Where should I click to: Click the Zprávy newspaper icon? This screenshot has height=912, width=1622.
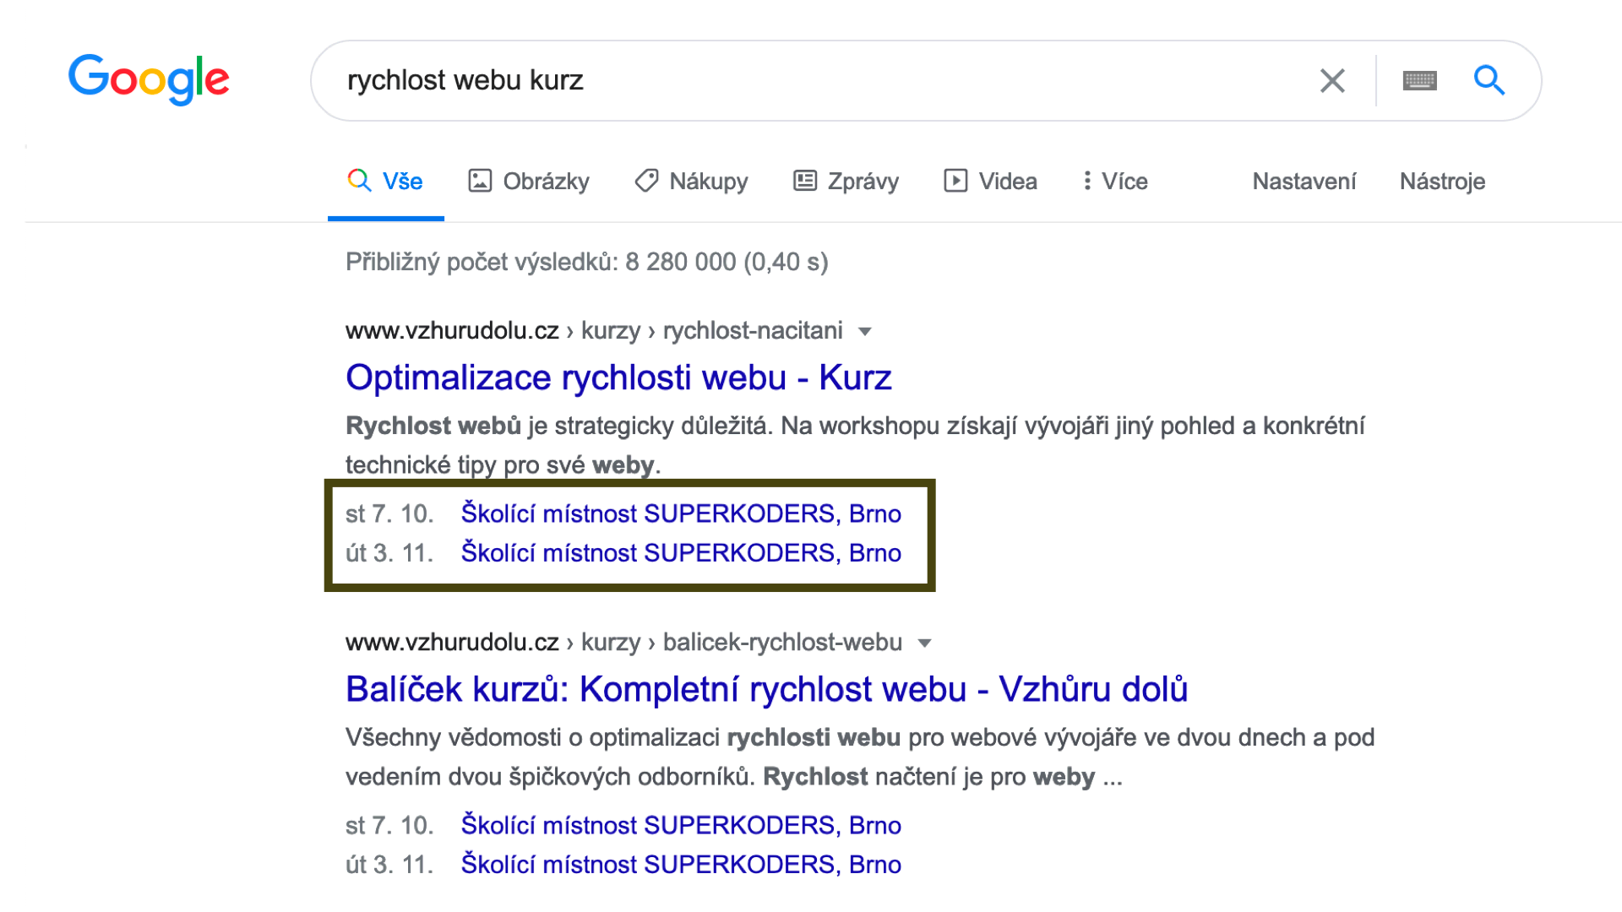(x=805, y=181)
